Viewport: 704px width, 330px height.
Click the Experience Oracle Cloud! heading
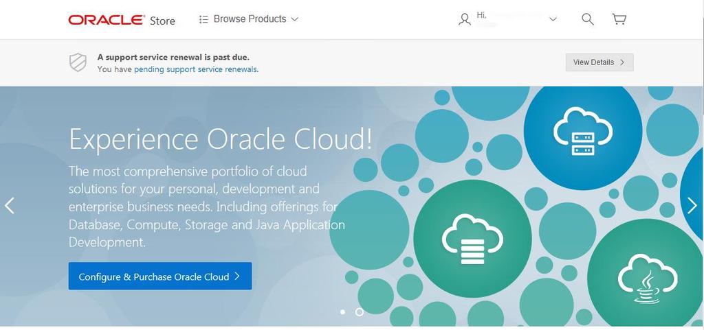[221, 139]
